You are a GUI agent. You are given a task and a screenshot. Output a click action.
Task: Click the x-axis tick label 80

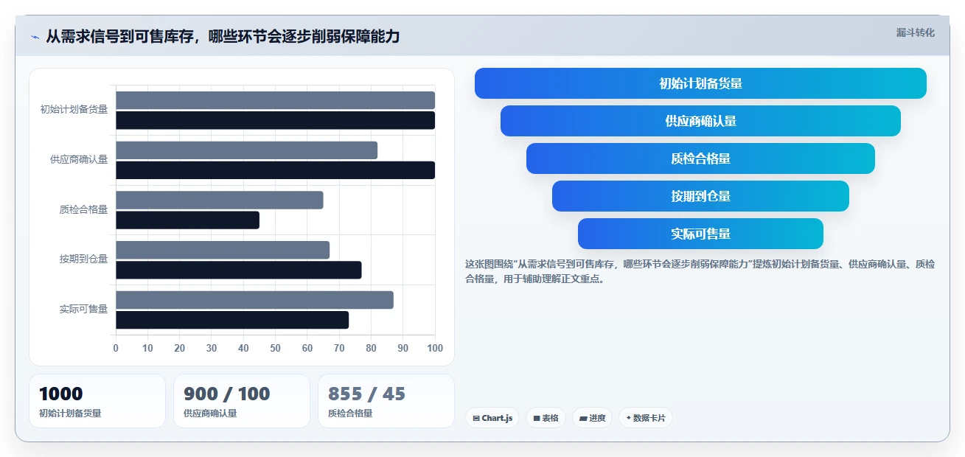[x=371, y=348]
